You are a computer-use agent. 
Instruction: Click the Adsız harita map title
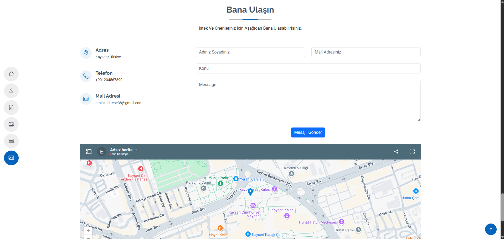tap(121, 150)
